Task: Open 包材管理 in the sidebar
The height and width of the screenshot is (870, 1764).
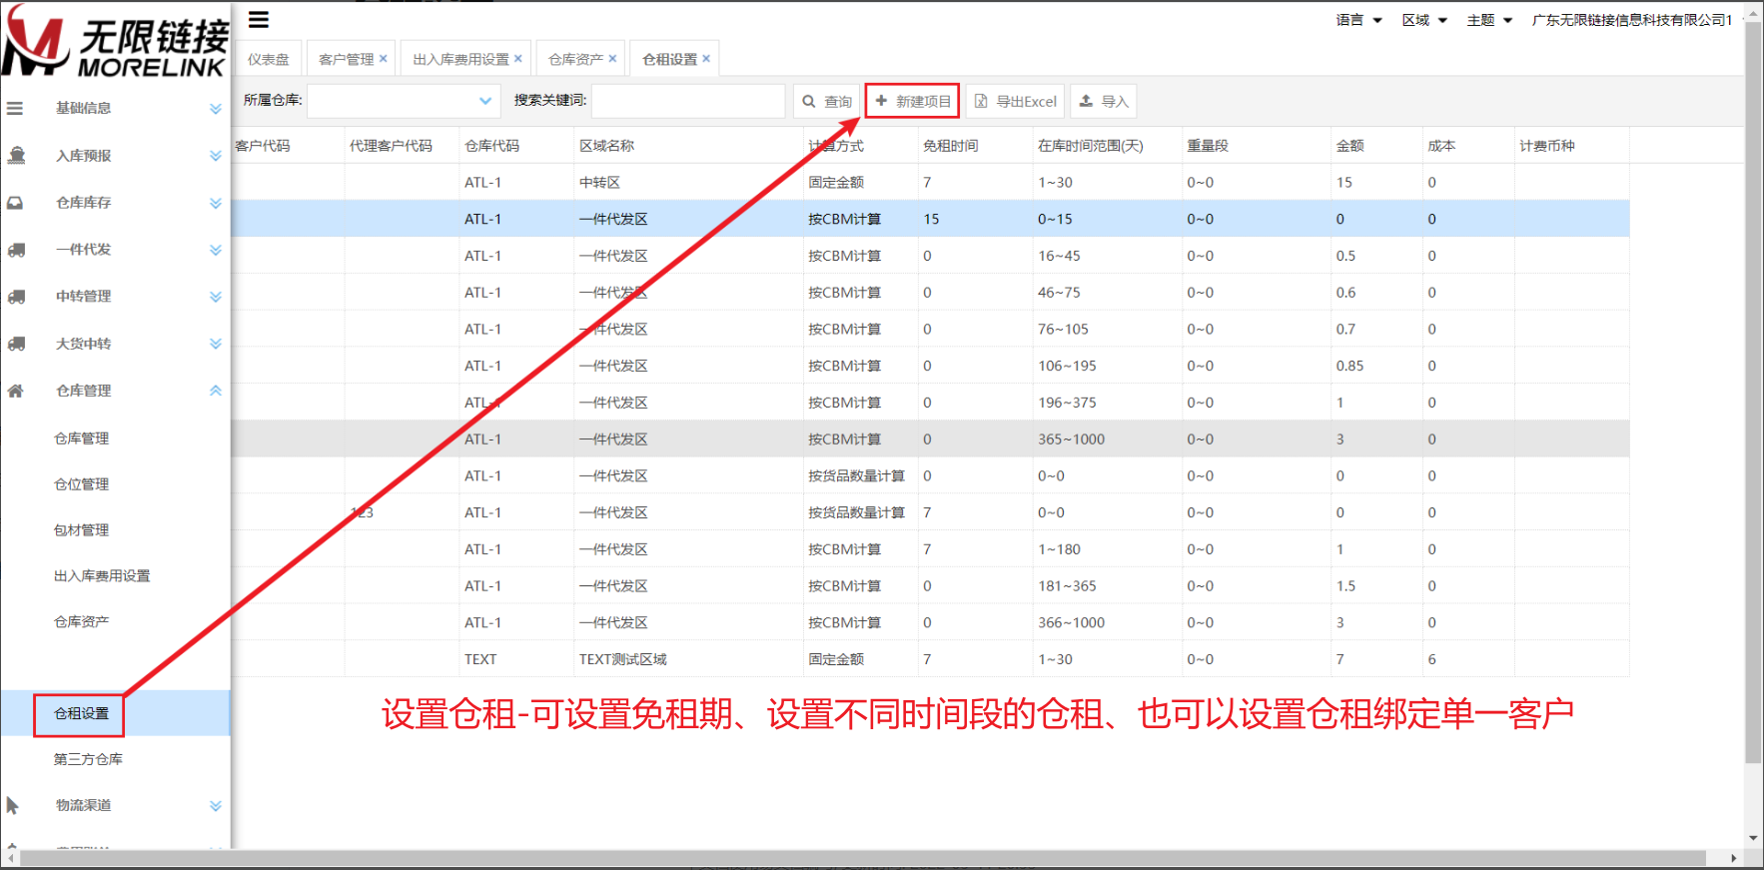Action: click(82, 530)
